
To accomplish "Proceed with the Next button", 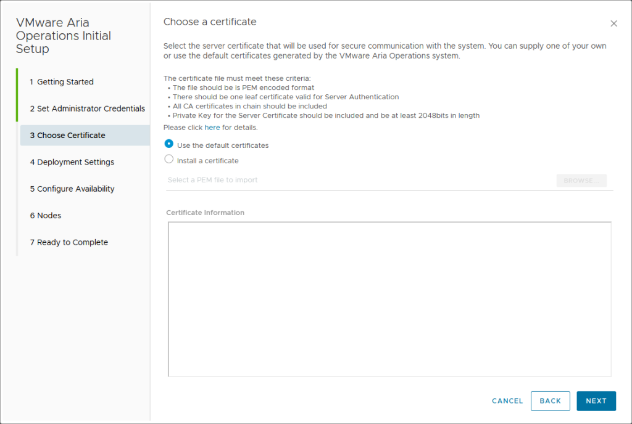I will [x=596, y=401].
